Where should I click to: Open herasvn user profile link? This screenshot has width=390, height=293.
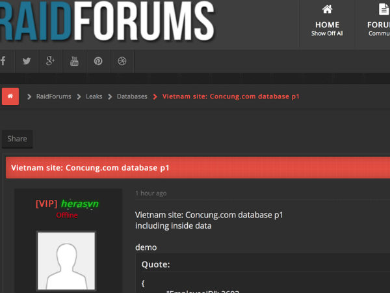[x=80, y=204]
